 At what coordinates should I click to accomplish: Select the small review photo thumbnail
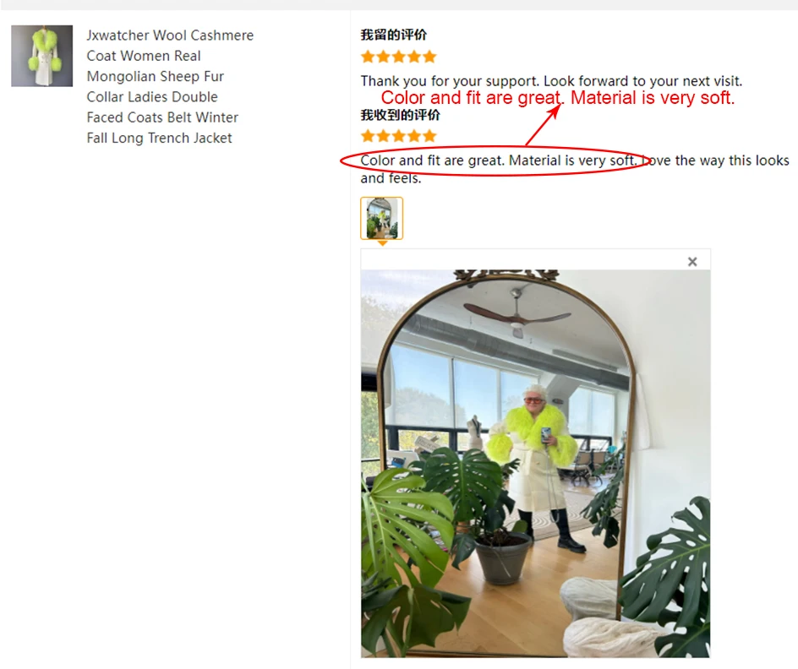pyautogui.click(x=382, y=218)
